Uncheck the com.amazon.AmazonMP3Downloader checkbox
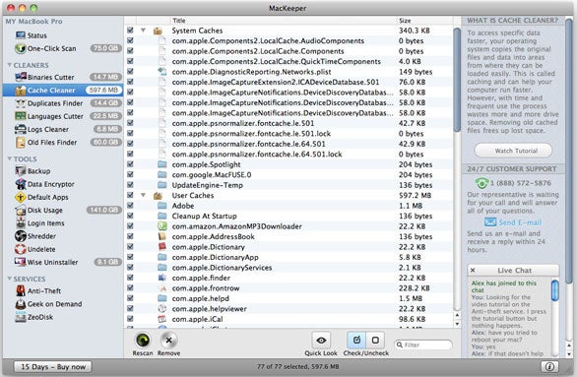 [130, 225]
